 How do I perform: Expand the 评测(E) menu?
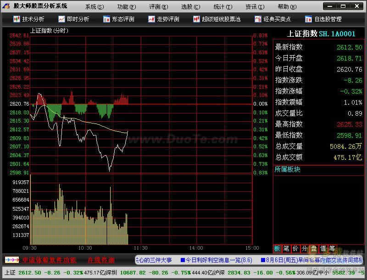159,6
